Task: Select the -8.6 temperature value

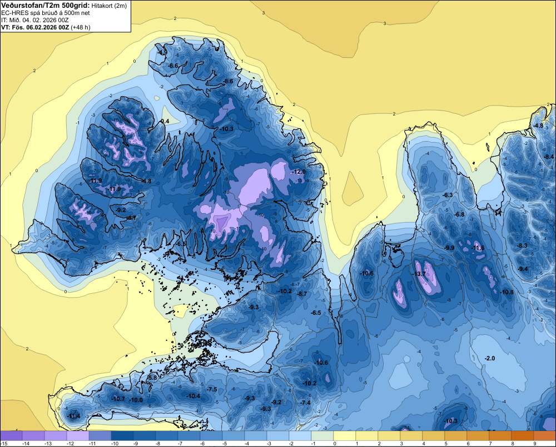Action: 227,82
